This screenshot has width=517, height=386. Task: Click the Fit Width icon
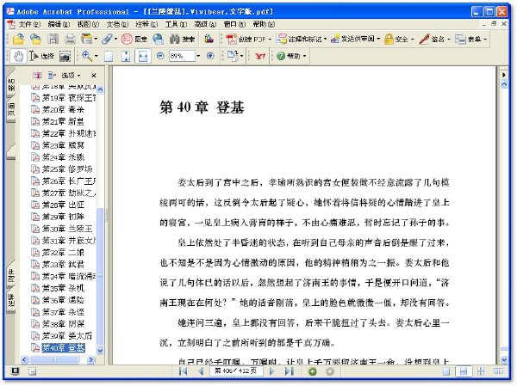(x=143, y=56)
